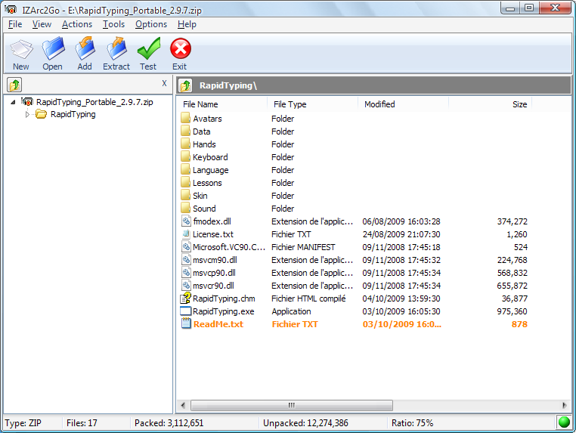Select the Microsoft.VC90.C... manifest file name
This screenshot has height=433, width=576.
[229, 247]
